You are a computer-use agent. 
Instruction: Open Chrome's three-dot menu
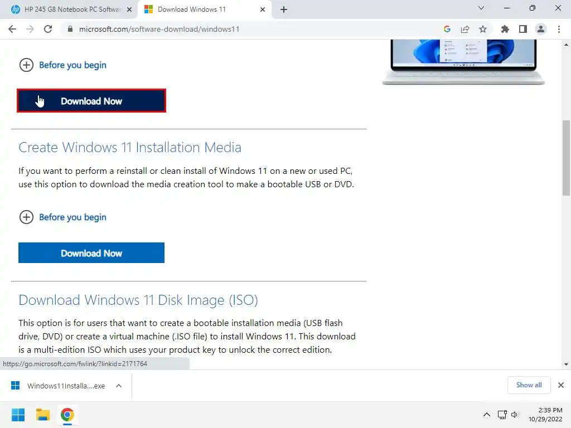click(559, 29)
